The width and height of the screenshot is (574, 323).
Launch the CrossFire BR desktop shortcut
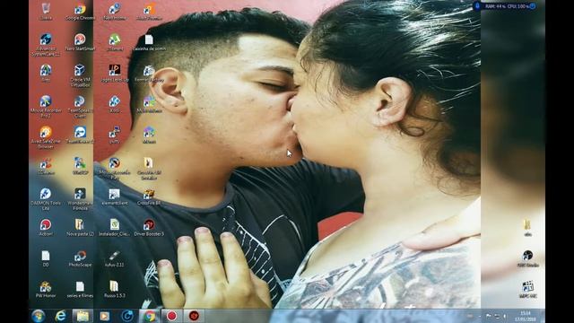149,196
